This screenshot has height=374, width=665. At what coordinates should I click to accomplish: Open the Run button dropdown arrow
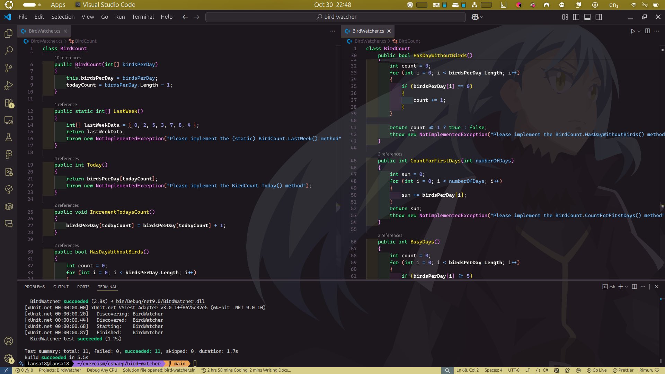pos(639,31)
